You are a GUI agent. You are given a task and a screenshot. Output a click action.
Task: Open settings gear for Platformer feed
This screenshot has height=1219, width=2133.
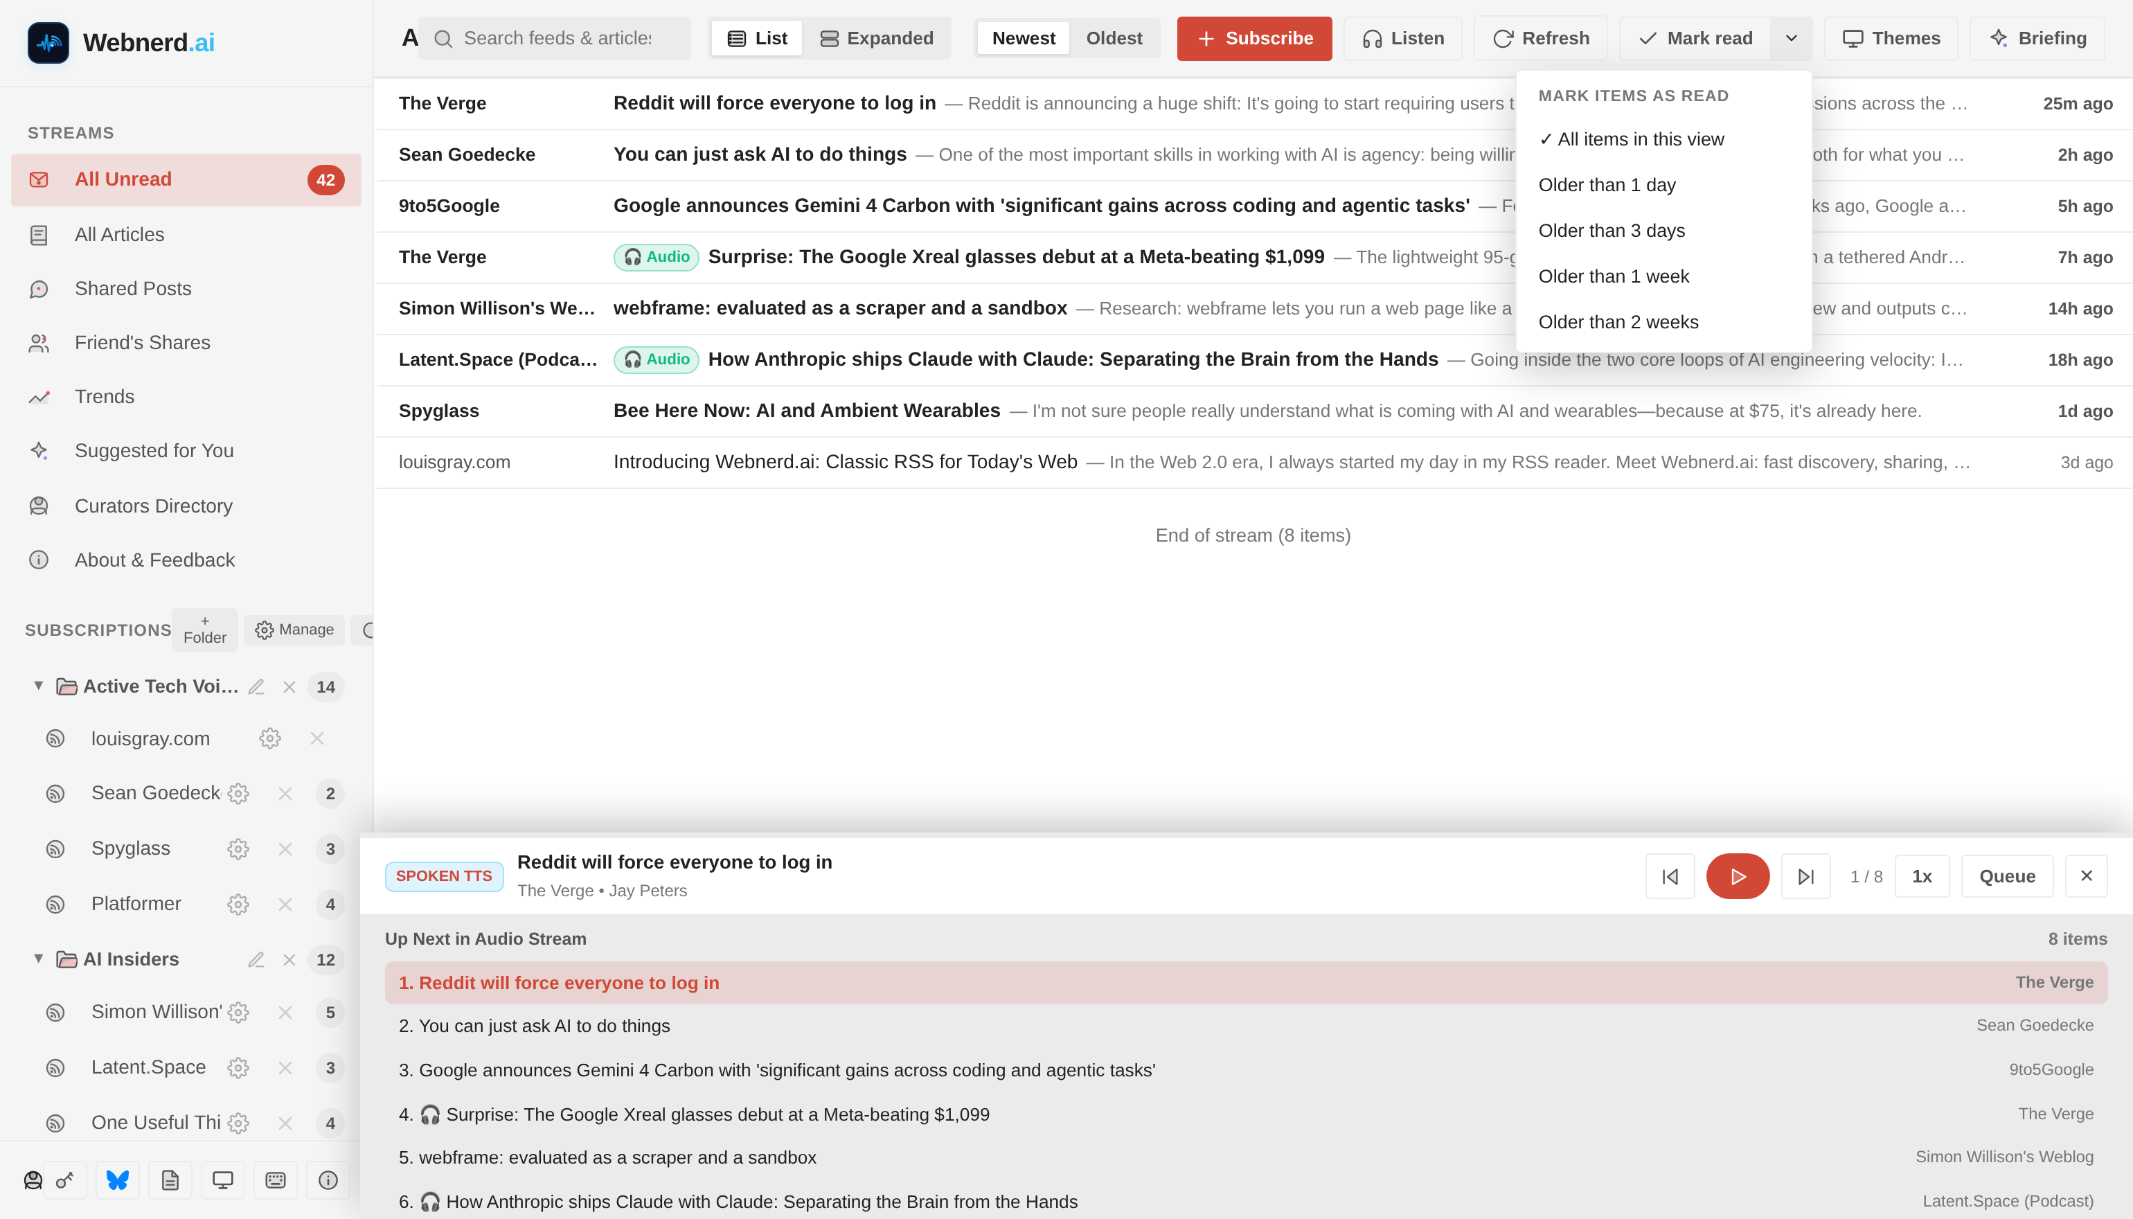pyautogui.click(x=238, y=904)
